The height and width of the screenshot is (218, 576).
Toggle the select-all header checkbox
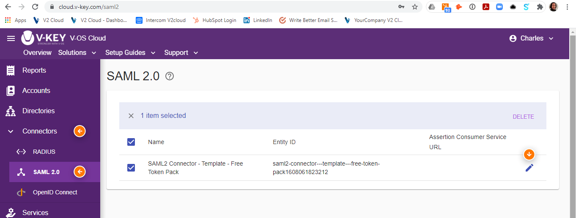[131, 142]
